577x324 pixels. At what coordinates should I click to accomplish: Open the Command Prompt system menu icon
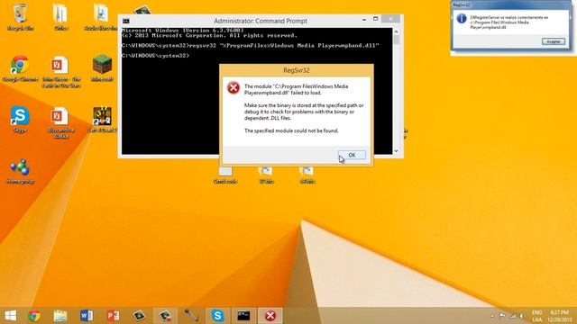click(x=126, y=21)
